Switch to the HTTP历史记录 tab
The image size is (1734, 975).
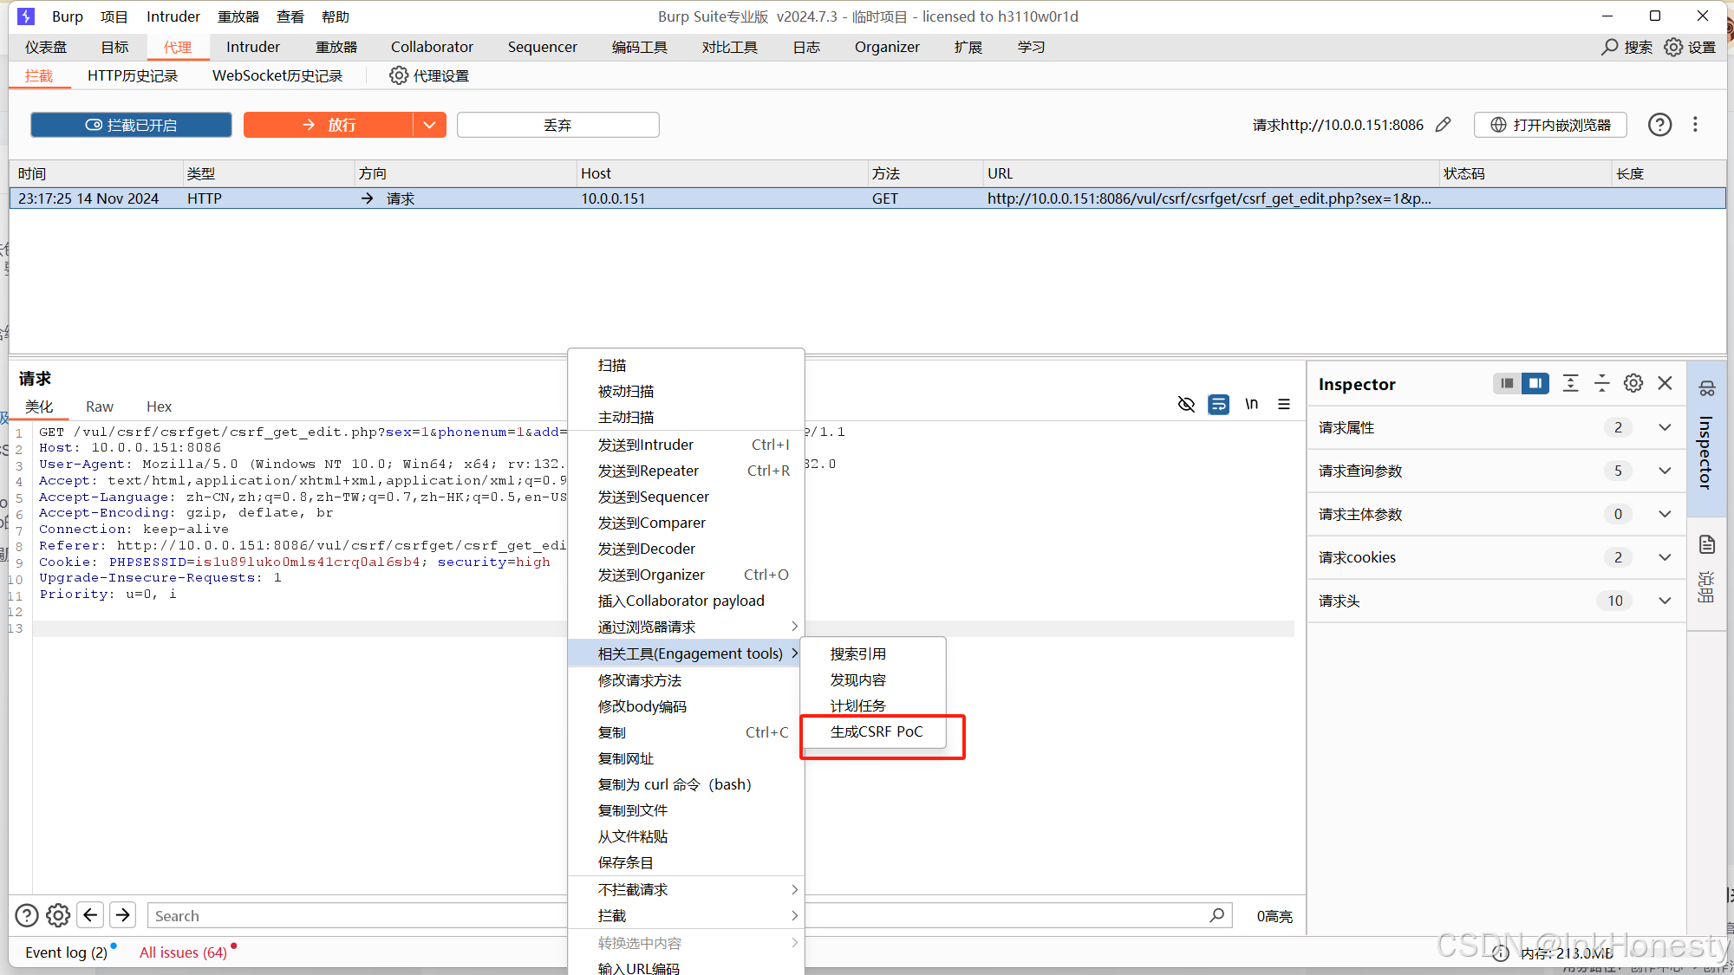pyautogui.click(x=132, y=75)
